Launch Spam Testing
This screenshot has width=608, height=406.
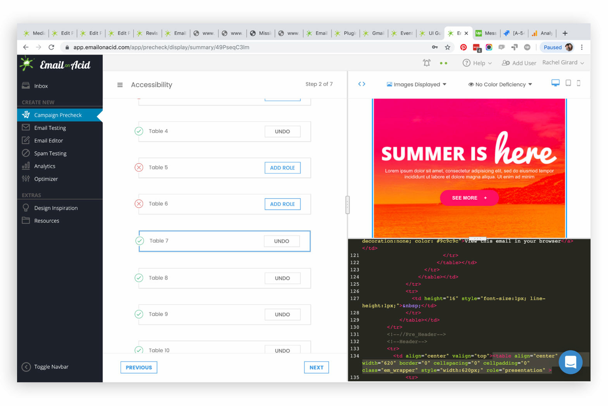coord(50,153)
